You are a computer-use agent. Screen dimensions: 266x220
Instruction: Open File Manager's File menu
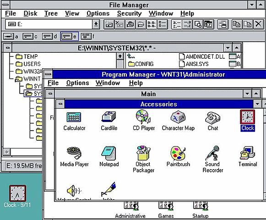click(x=11, y=13)
